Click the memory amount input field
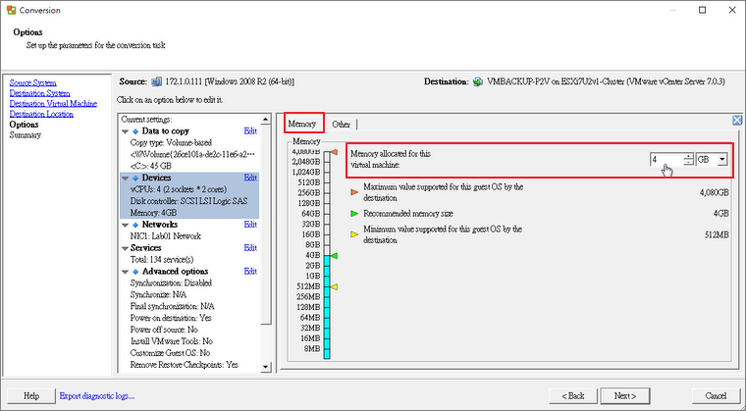Image resolution: width=746 pixels, height=411 pixels. [666, 160]
